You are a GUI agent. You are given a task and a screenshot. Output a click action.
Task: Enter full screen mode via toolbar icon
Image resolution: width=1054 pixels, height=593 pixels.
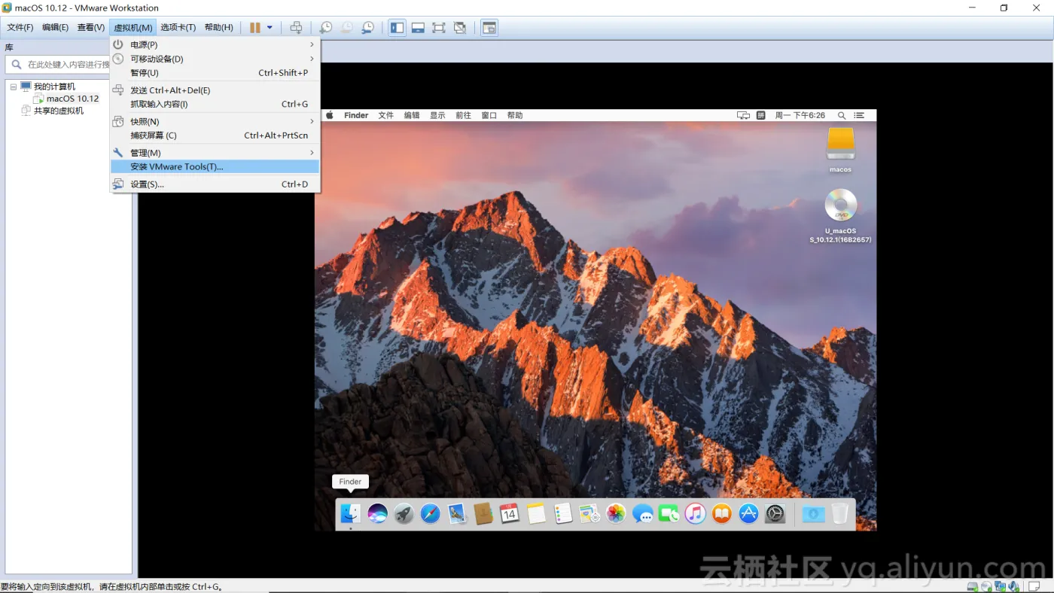[x=439, y=28]
